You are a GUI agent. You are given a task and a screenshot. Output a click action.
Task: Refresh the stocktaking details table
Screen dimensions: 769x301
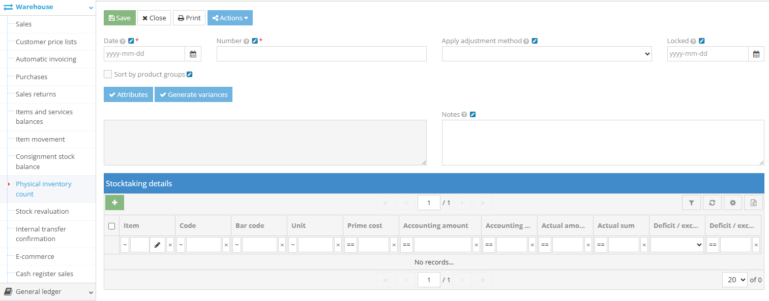(x=712, y=203)
